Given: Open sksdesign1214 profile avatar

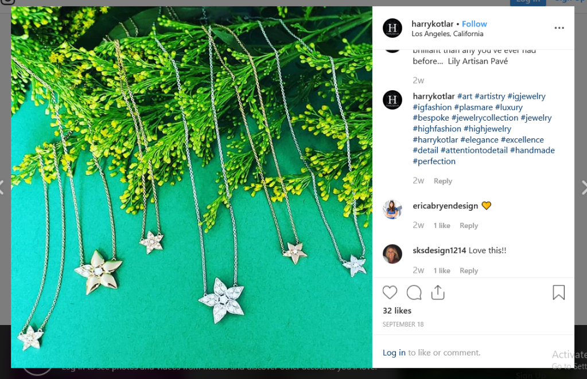Looking at the screenshot, I should [x=392, y=254].
